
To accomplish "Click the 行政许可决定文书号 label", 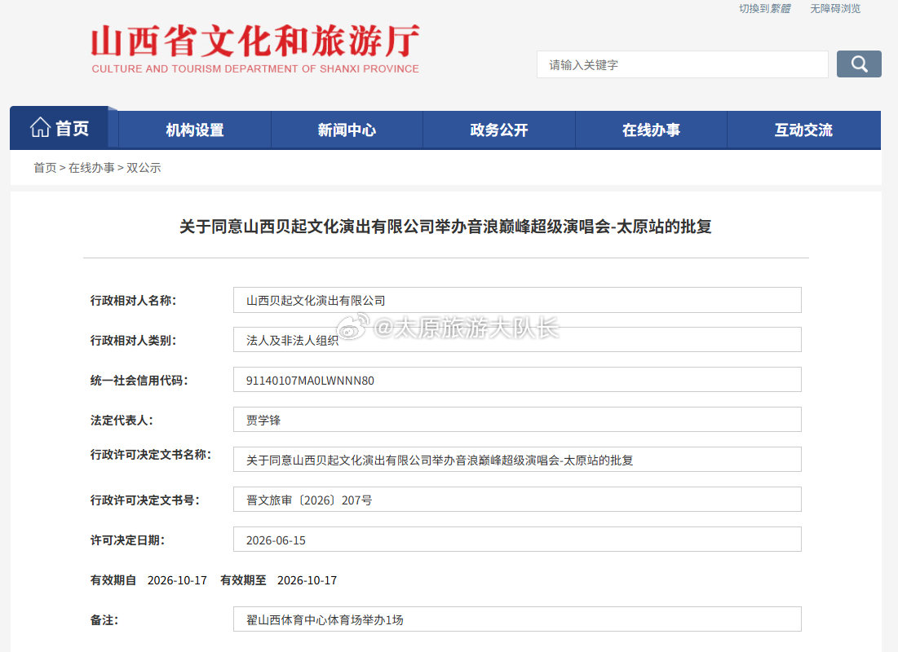I will point(145,500).
